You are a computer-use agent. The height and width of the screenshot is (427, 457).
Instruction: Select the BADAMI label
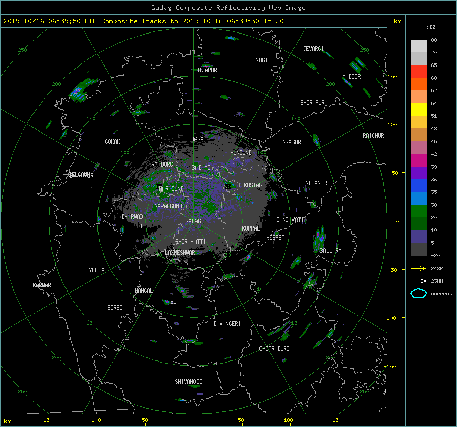point(201,168)
